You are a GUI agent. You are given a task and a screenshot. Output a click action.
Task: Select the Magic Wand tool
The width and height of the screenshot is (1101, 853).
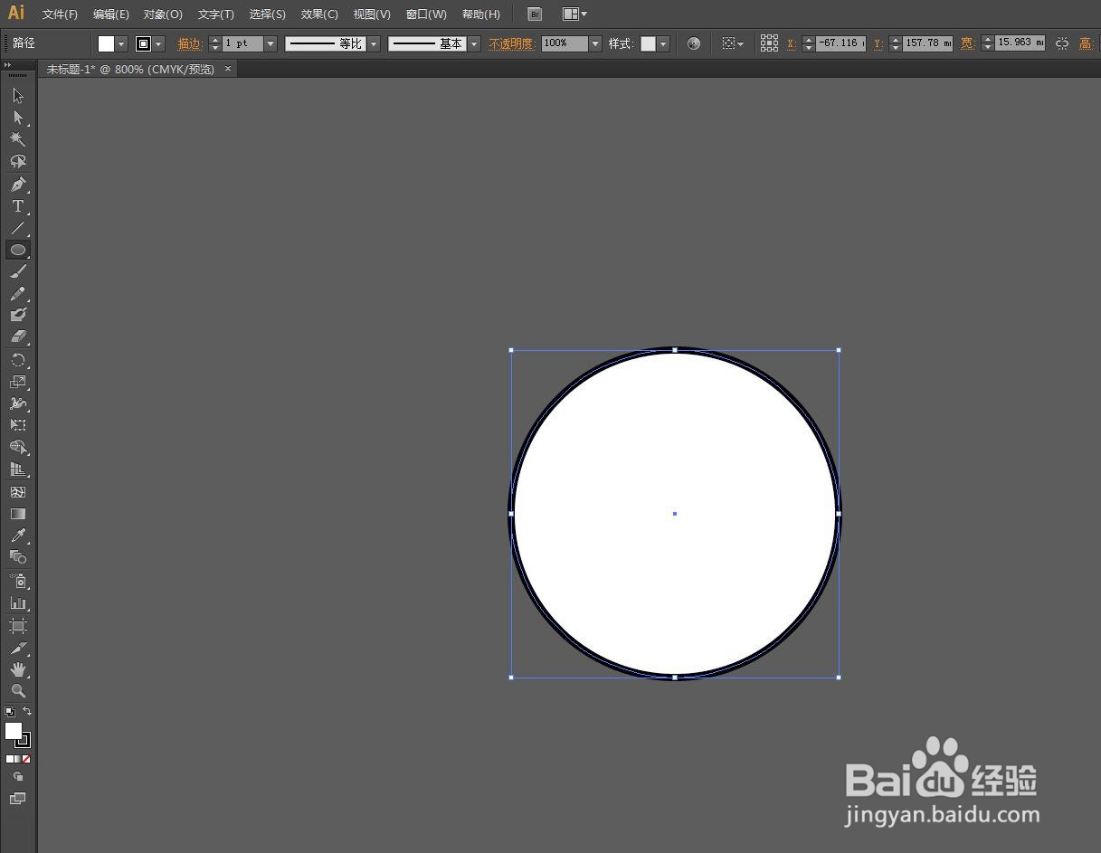pyautogui.click(x=18, y=139)
